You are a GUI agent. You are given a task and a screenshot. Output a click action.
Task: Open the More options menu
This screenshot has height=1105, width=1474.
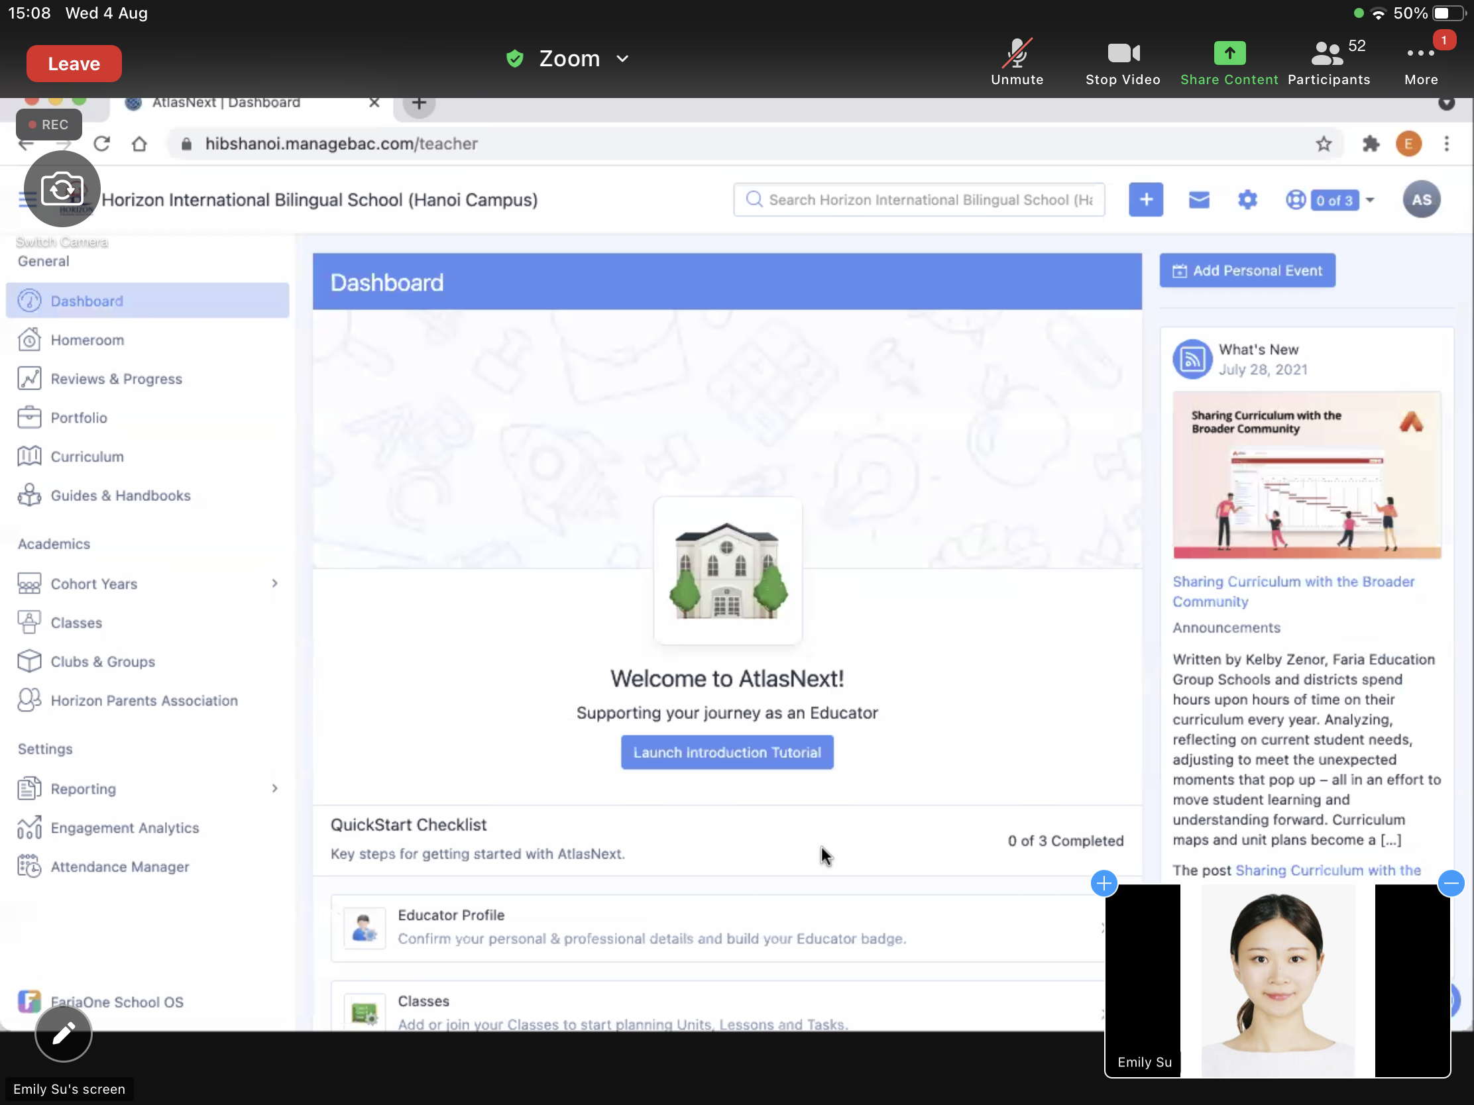[1421, 63]
